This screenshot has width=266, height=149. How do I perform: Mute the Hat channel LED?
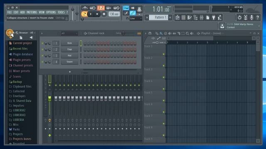[x=42, y=55]
